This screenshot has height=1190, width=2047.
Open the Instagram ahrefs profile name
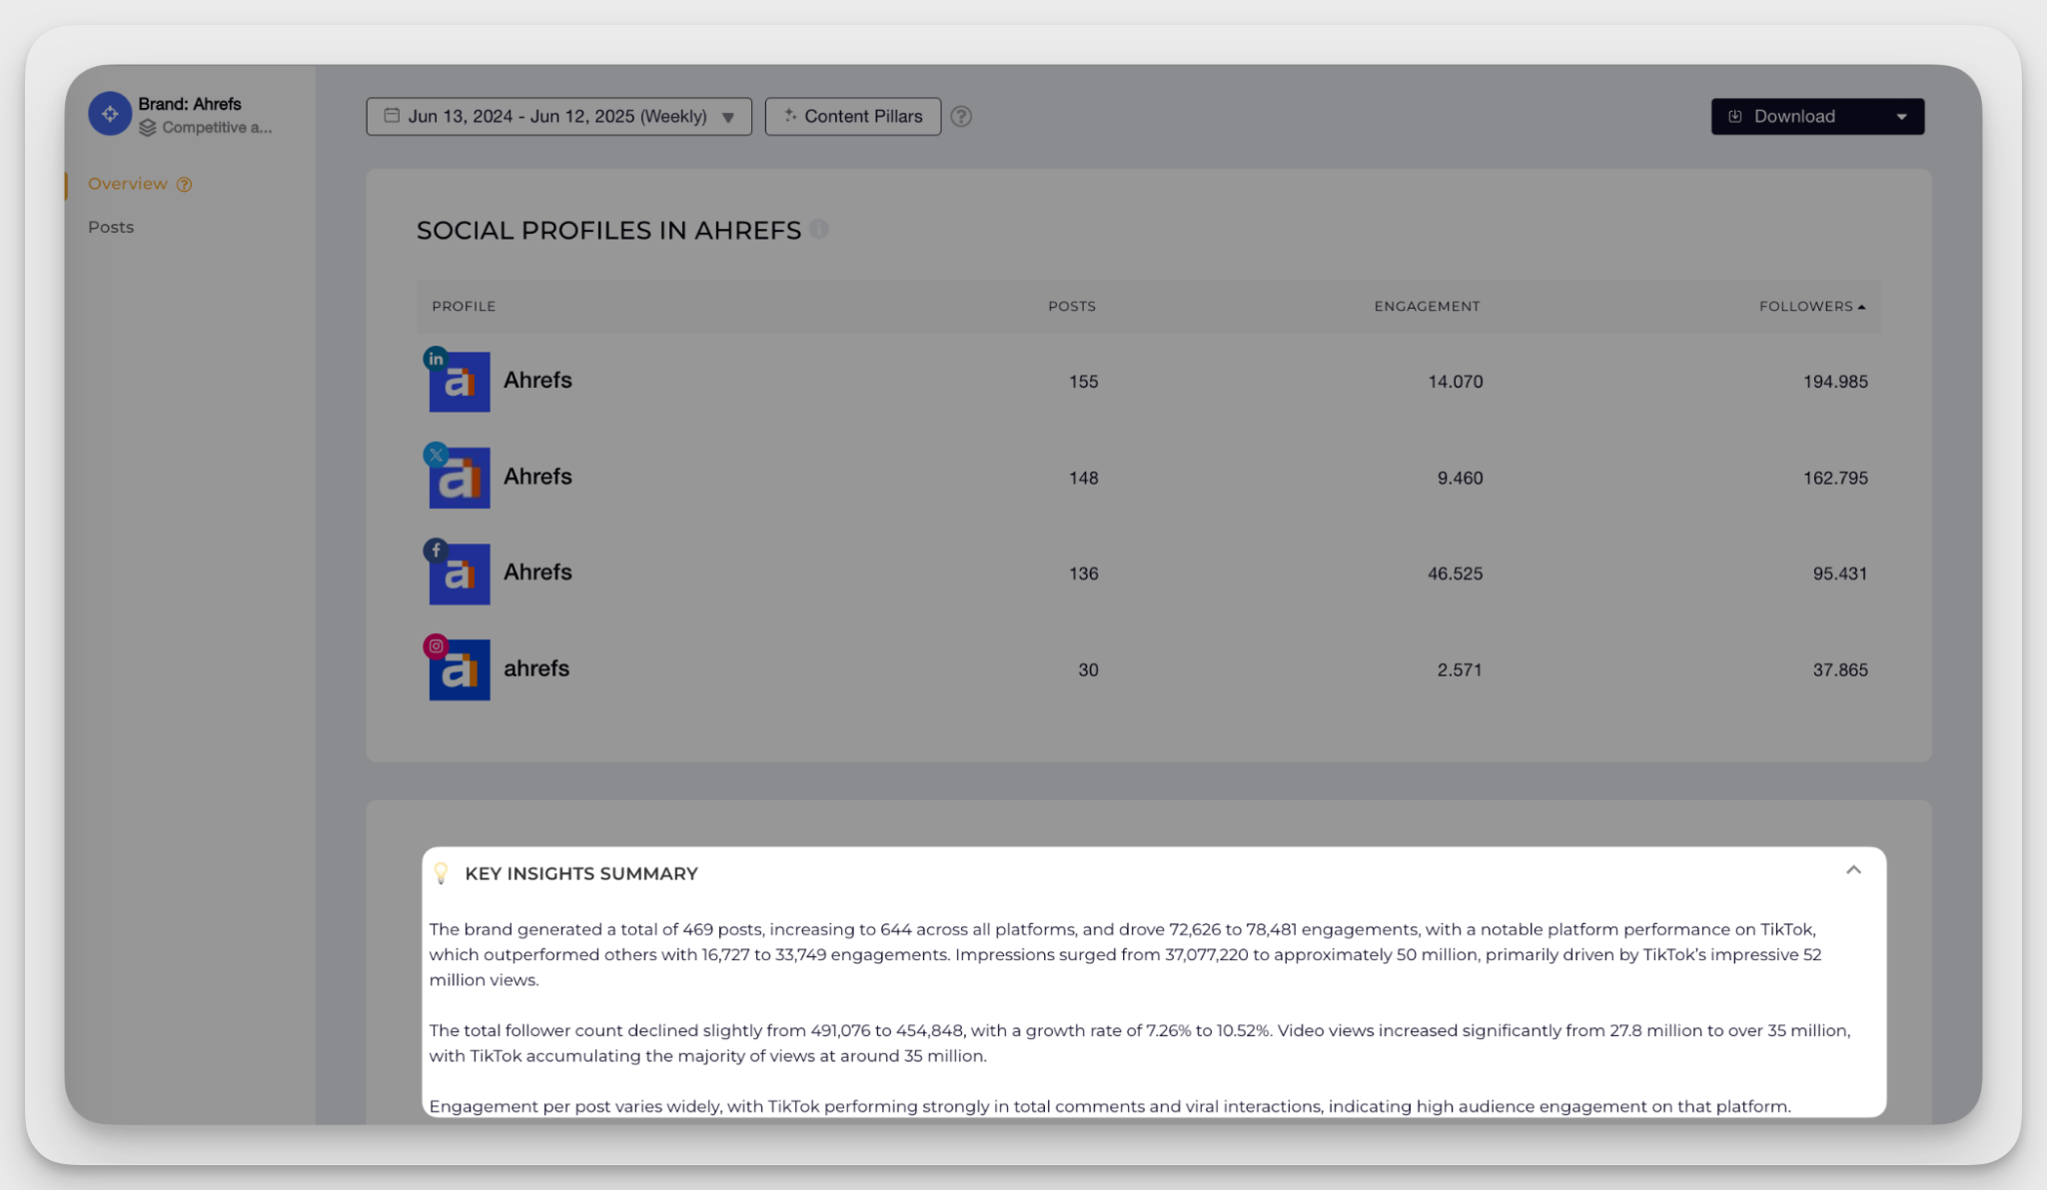coord(536,668)
